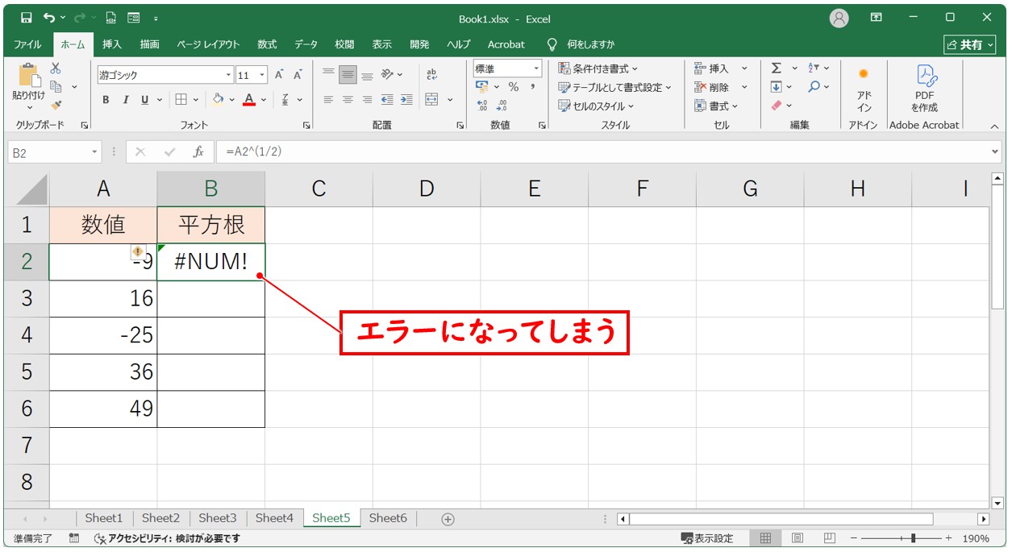Switch to the 数式 ribbon tab
This screenshot has height=552, width=1012.
click(267, 44)
